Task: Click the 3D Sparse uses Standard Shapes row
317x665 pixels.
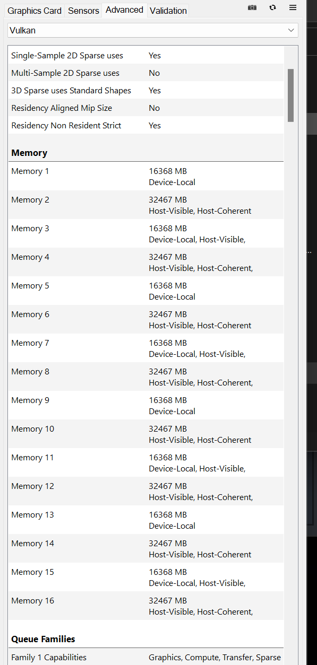Action: point(71,90)
